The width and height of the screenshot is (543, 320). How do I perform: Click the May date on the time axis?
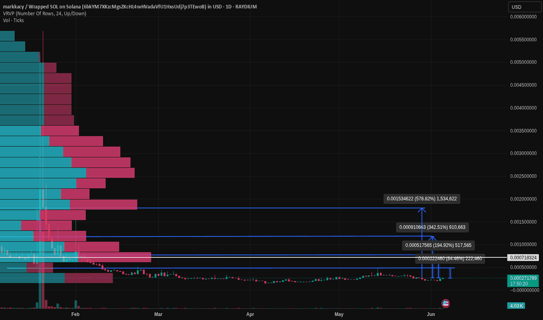click(339, 314)
